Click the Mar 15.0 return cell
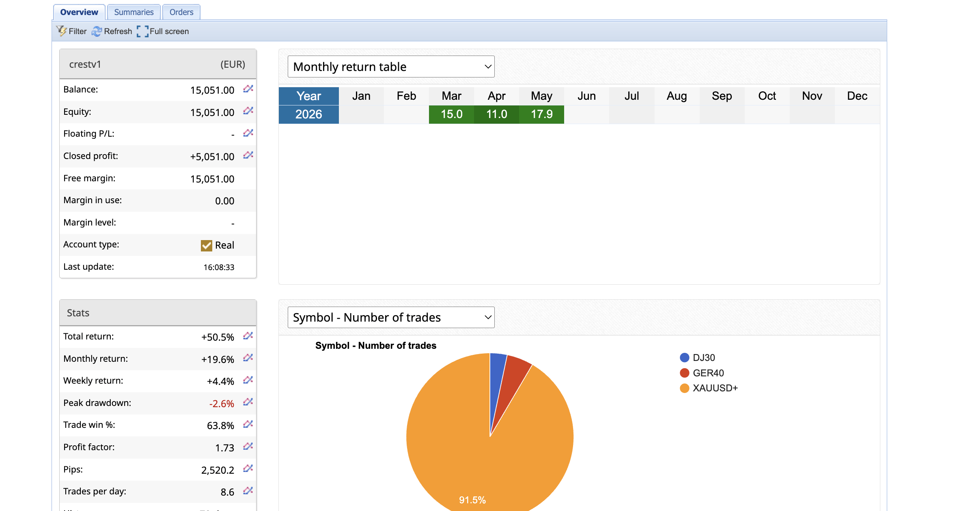This screenshot has height=511, width=957. pos(451,114)
